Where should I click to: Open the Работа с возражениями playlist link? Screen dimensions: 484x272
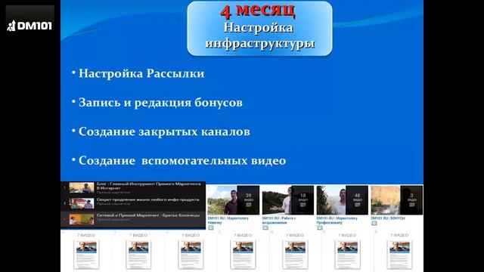point(279,220)
